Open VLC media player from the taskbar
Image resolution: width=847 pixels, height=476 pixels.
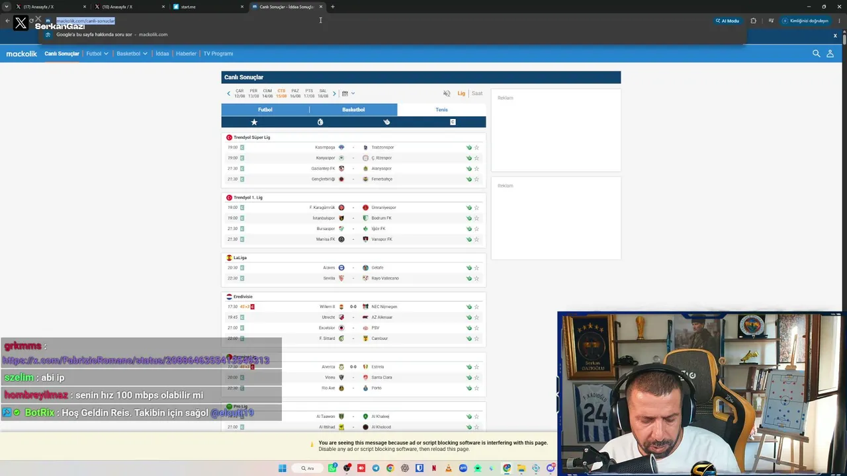click(449, 468)
